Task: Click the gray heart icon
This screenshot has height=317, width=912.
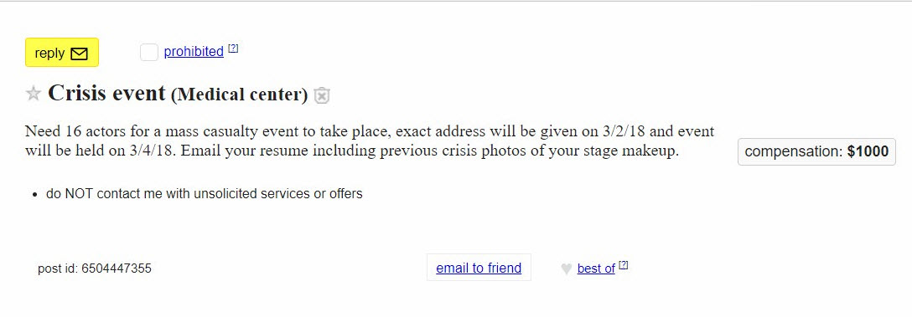Action: [x=566, y=268]
